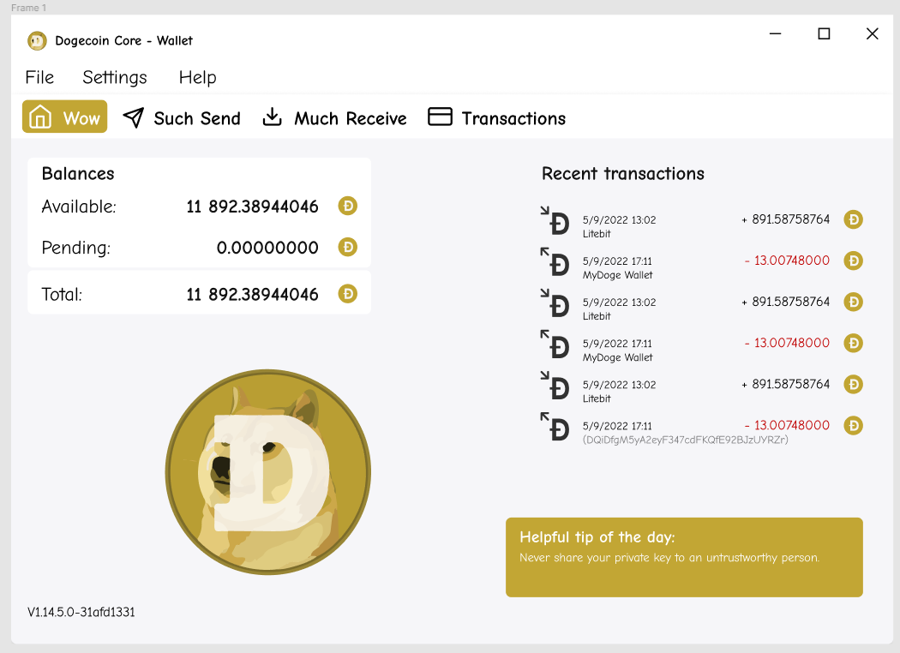Click address (DQiDfgM5yA2eyF347cdFKQfE92BJzUYRZr)
Viewport: 900px width, 653px height.
point(686,440)
